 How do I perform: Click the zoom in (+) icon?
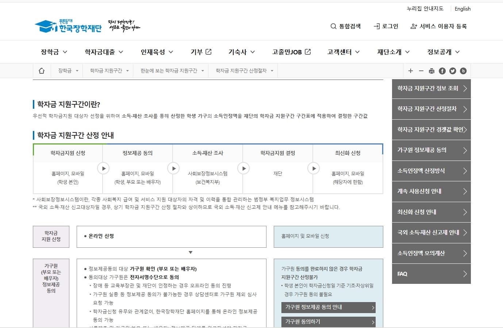tap(411, 70)
